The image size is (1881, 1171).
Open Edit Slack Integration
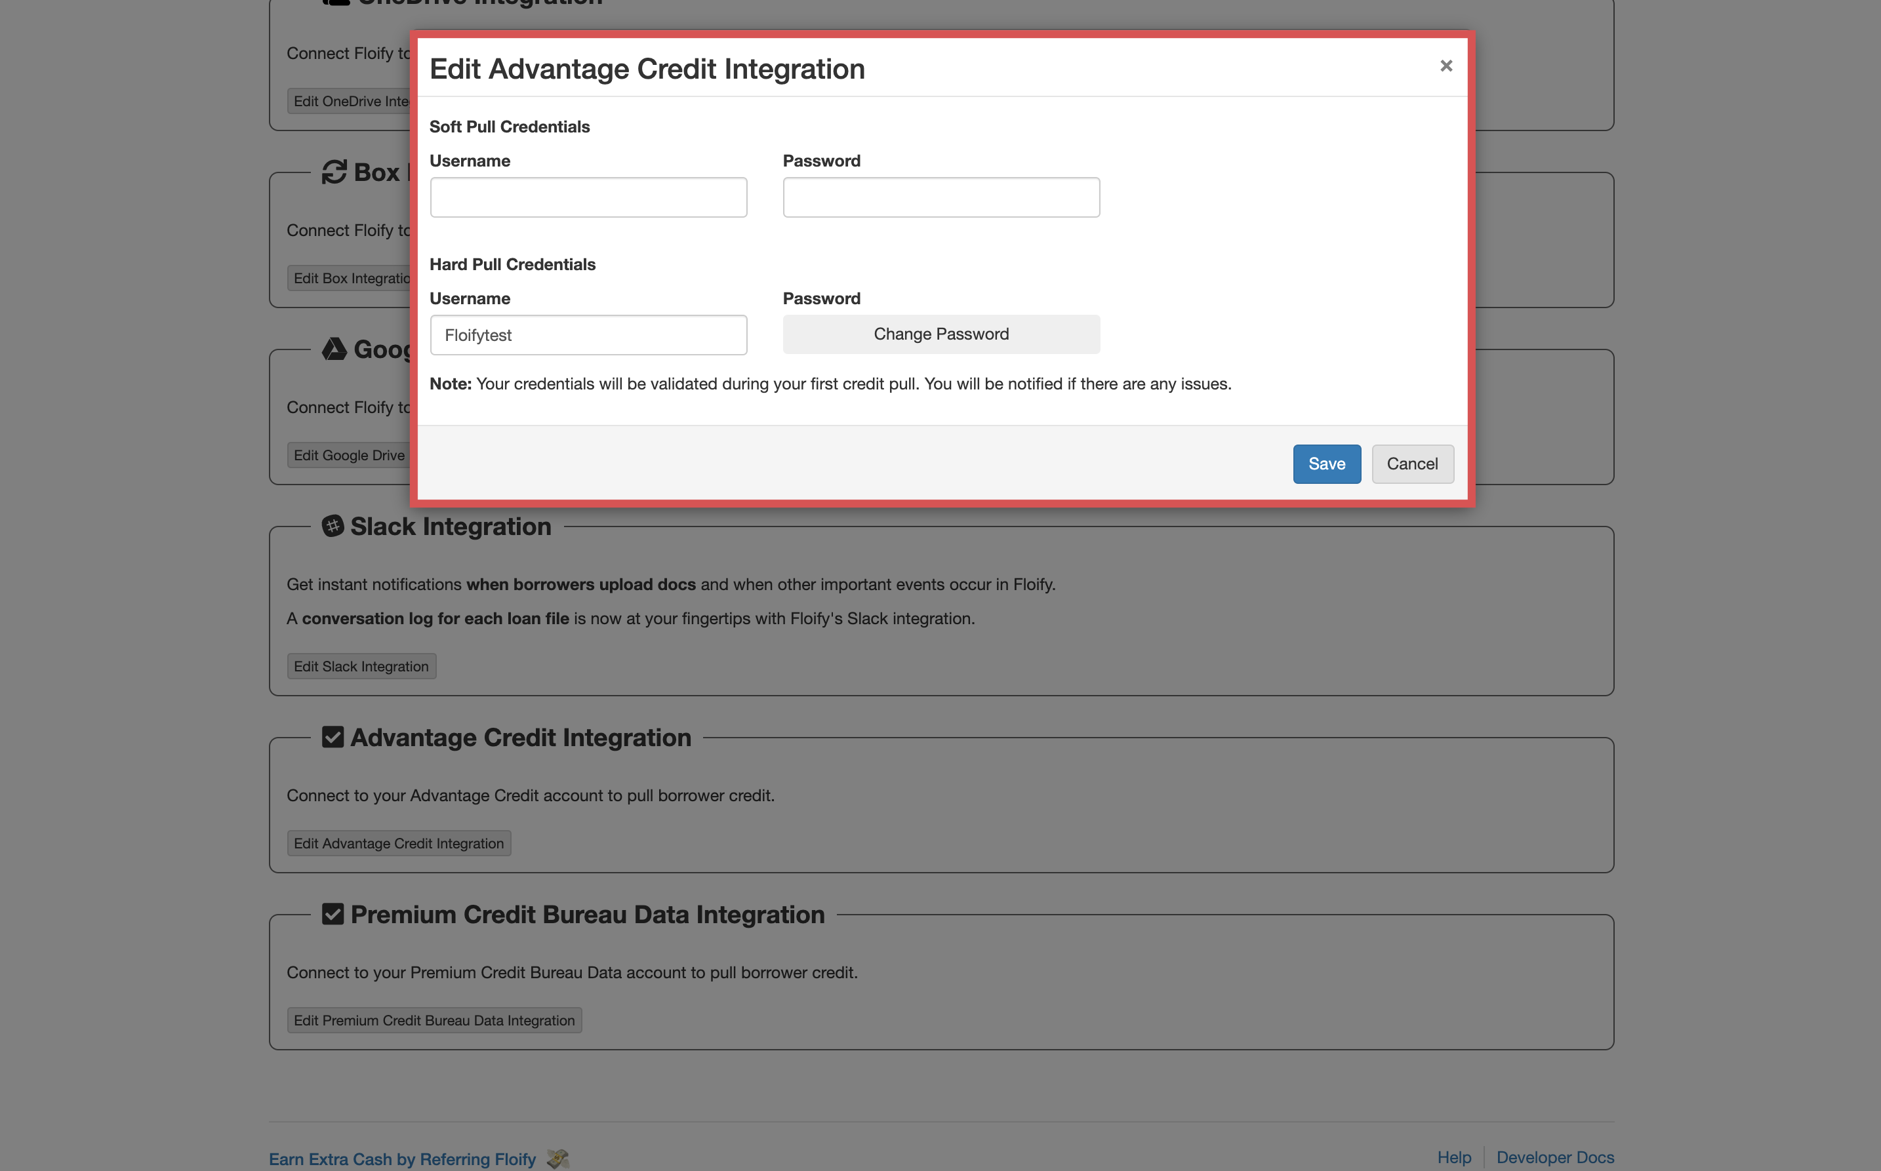point(361,667)
